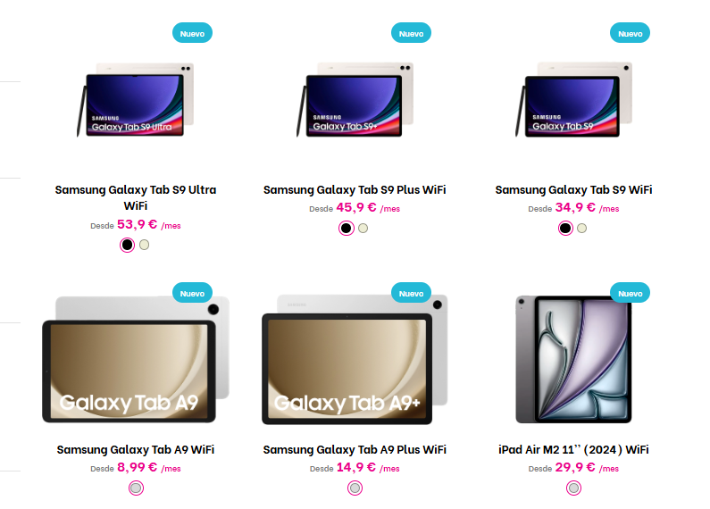Viewport: 710px width, 509px height.
Task: Open Samsung Galaxy Tab S9 Plus WiFi link
Action: tap(355, 189)
